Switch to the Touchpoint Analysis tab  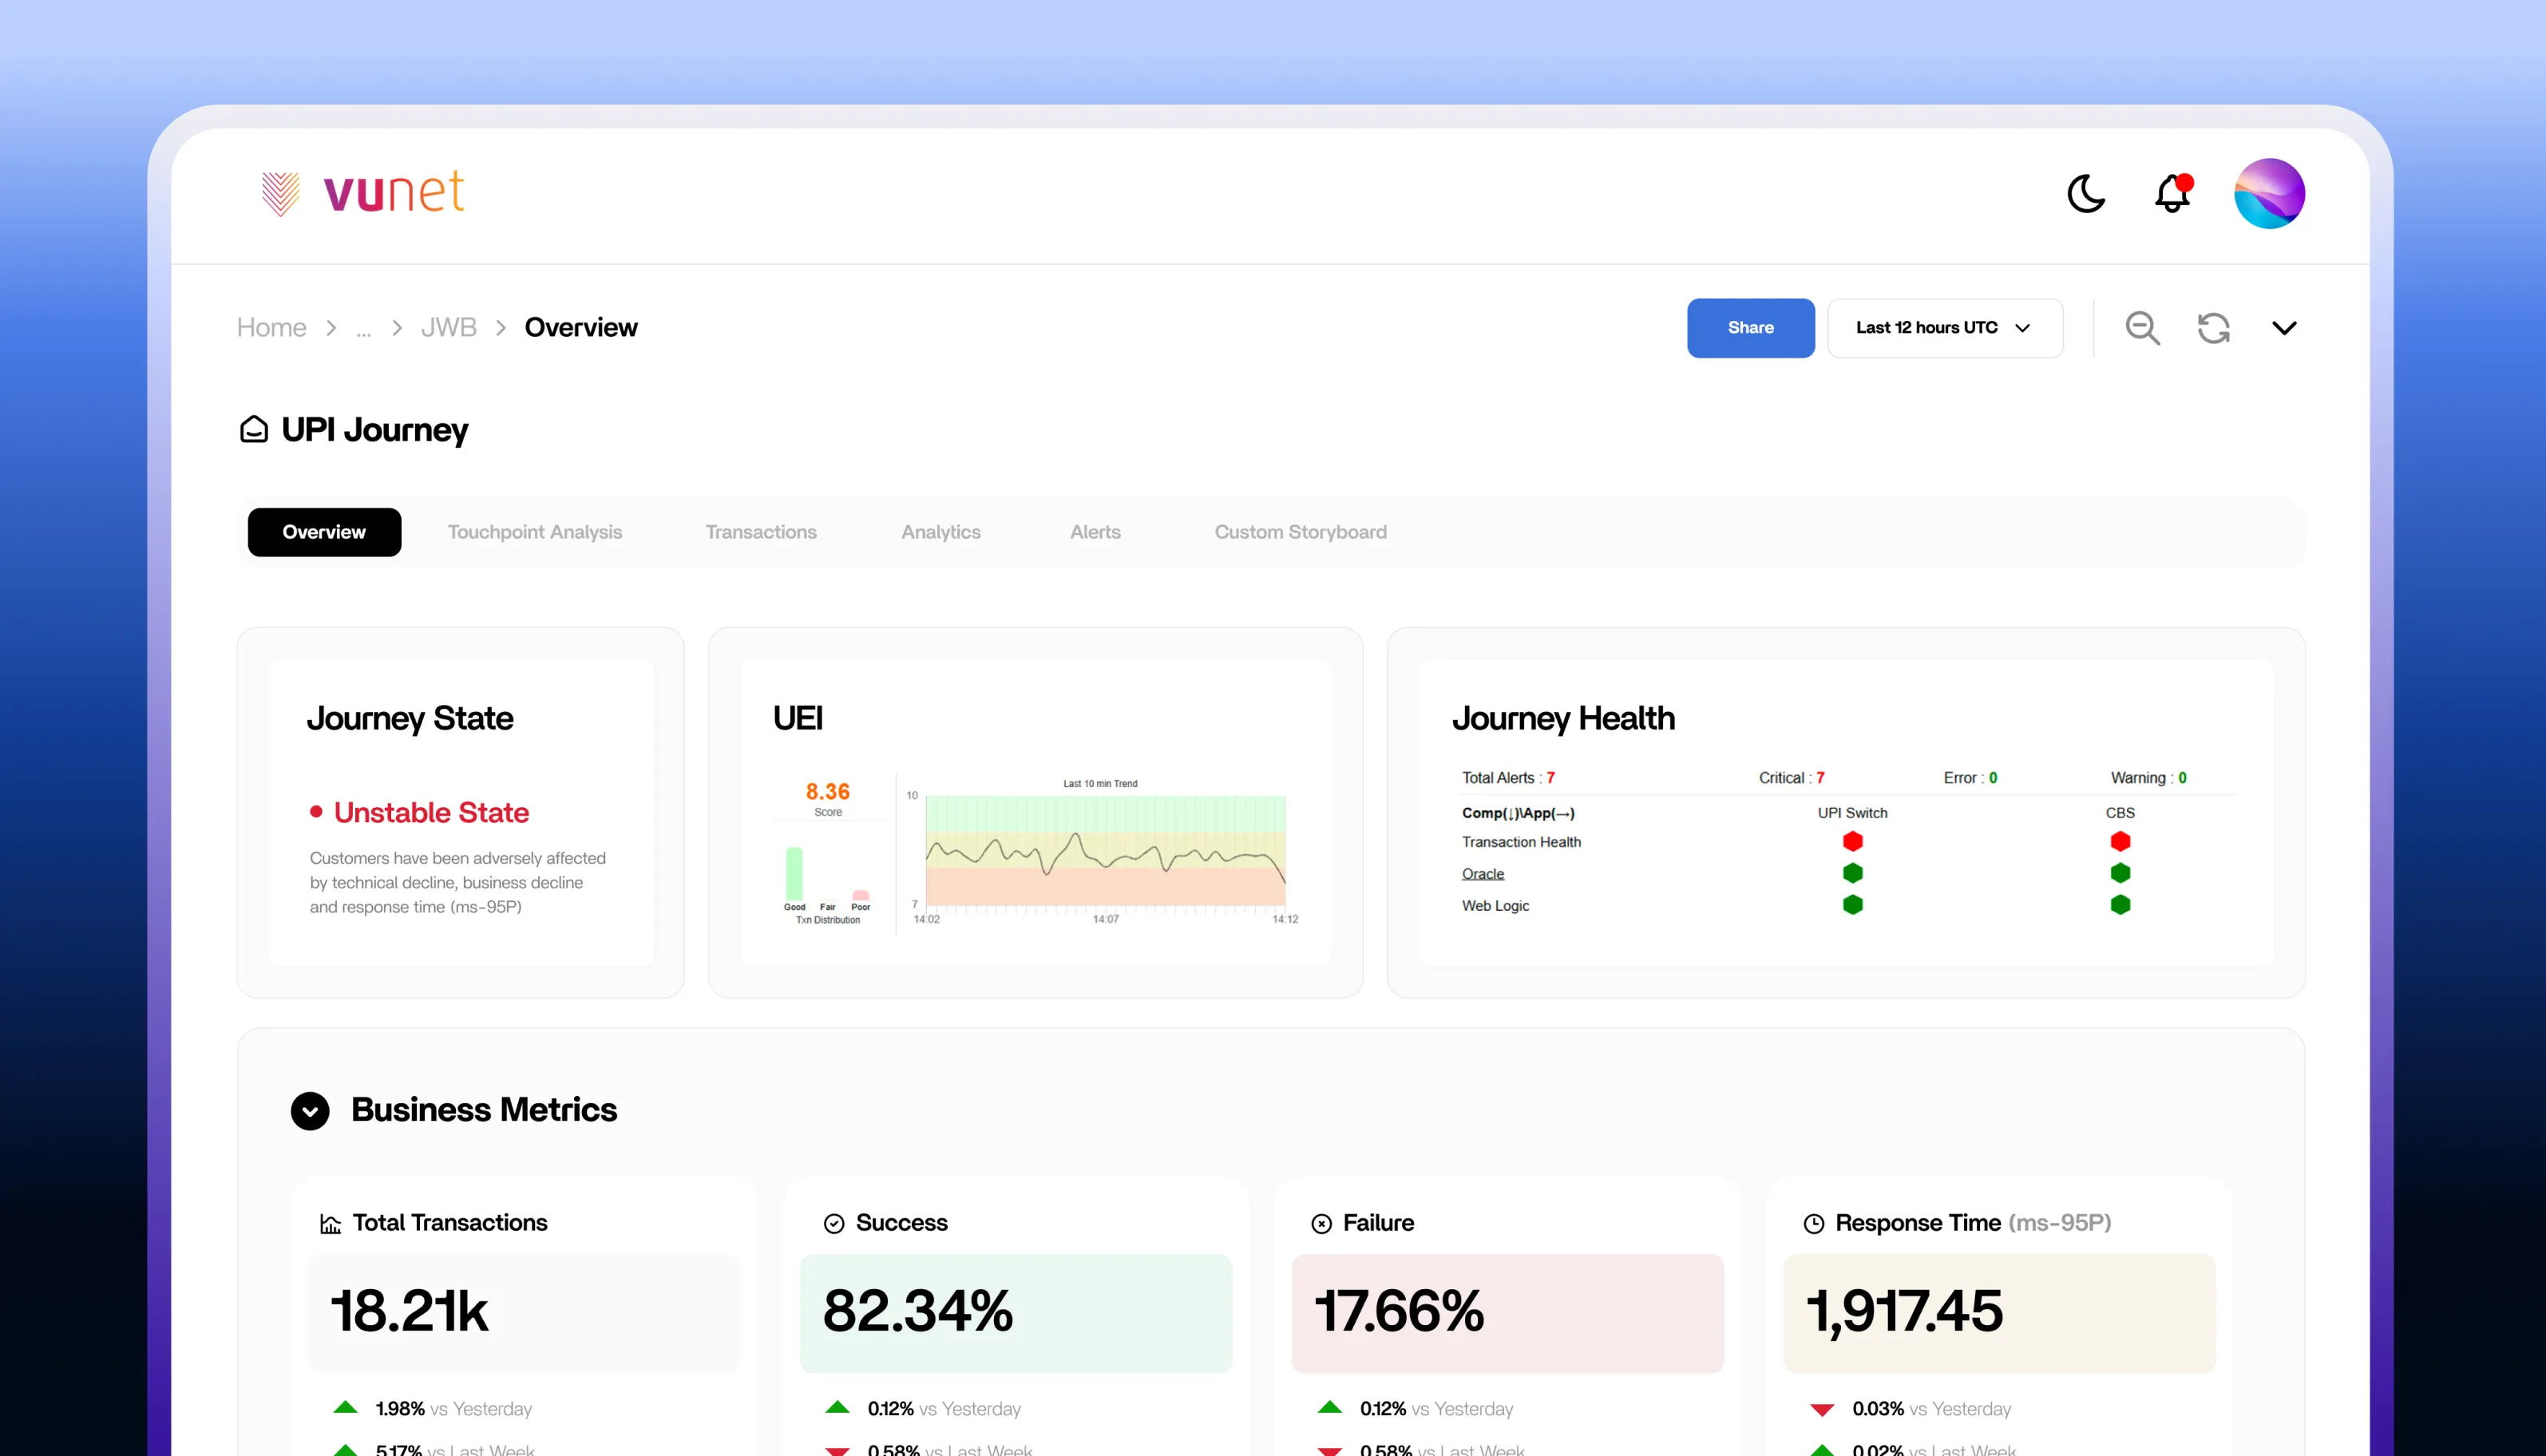tap(534, 532)
